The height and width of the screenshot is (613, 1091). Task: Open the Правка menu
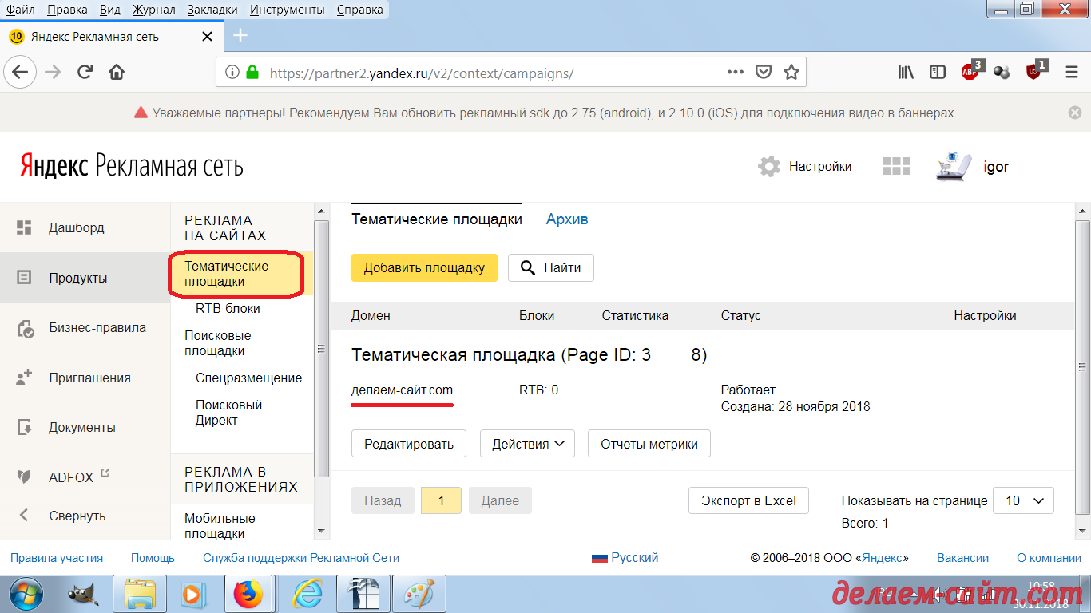click(68, 10)
